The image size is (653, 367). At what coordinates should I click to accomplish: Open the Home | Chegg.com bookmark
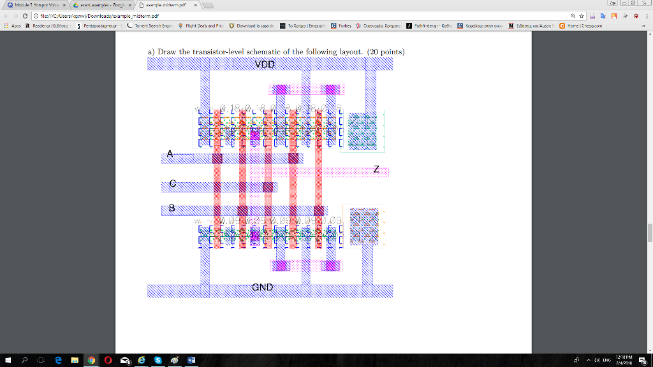click(x=577, y=27)
